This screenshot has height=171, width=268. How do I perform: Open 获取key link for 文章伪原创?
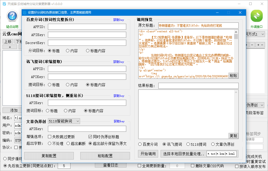point(119,121)
